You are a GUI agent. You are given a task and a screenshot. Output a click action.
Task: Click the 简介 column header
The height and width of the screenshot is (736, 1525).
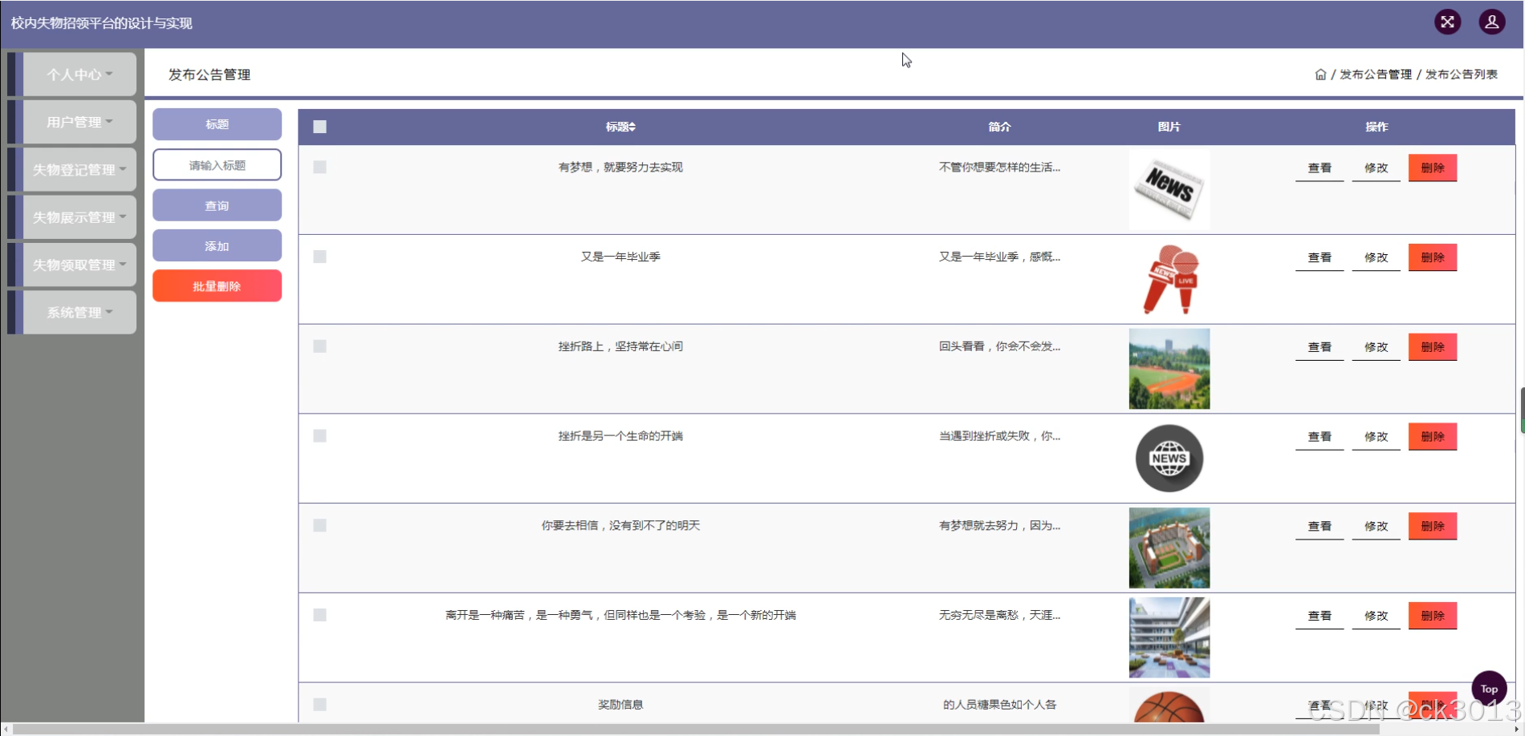(x=999, y=127)
